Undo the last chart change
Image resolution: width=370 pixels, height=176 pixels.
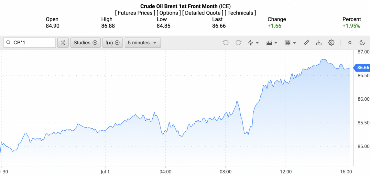tap(226, 43)
